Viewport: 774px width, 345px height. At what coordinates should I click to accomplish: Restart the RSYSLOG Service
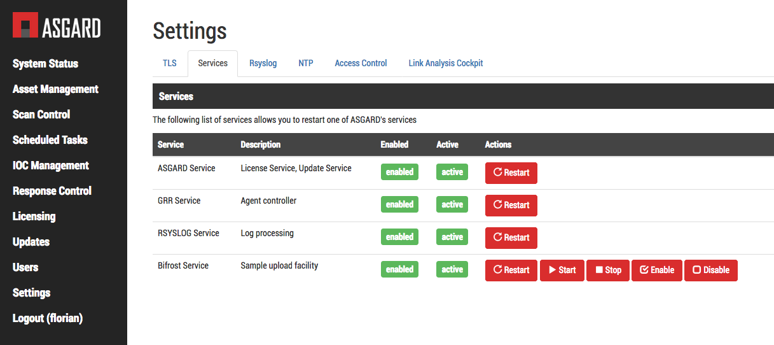[x=511, y=237]
